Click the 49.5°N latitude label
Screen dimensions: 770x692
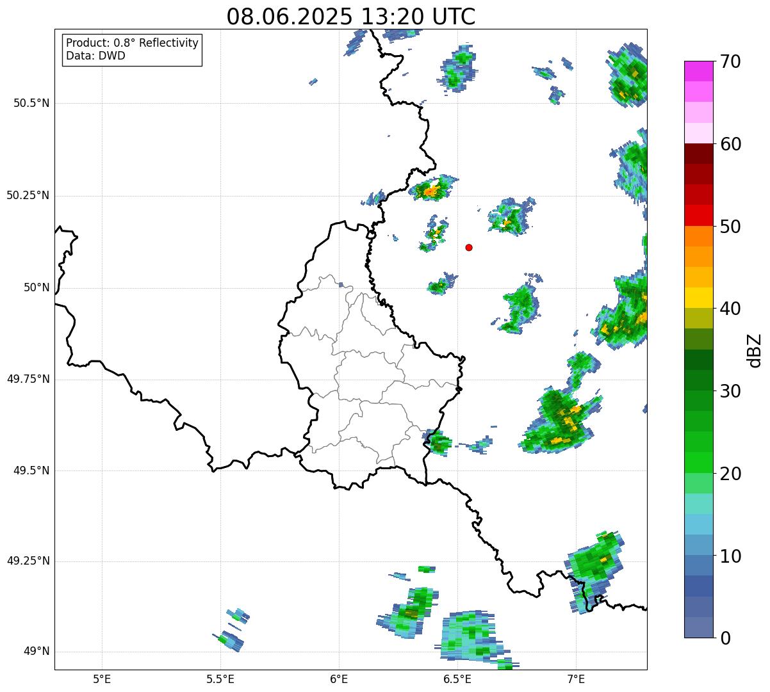point(31,471)
